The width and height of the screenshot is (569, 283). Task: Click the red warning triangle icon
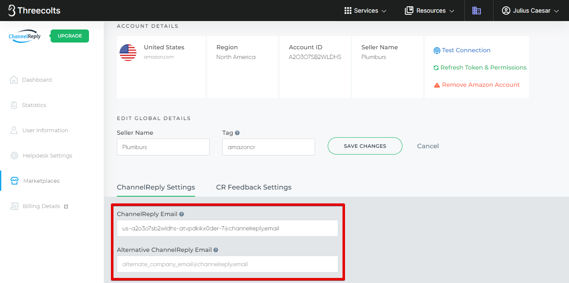pos(437,85)
